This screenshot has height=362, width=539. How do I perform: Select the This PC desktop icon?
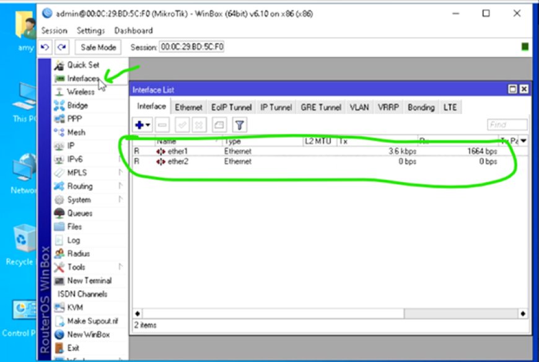[x=24, y=102]
